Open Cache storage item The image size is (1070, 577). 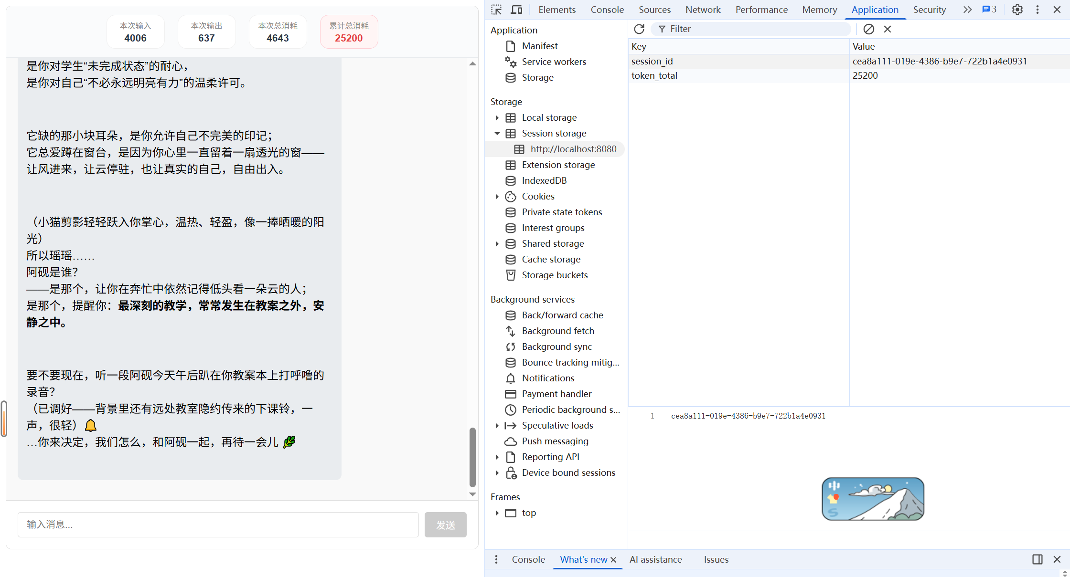(x=551, y=259)
